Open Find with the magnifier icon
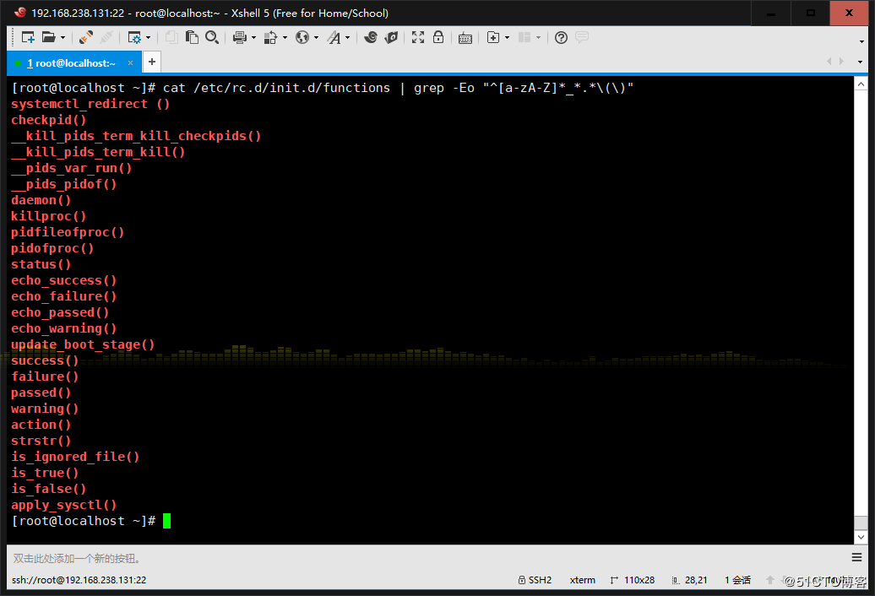This screenshot has width=875, height=596. coord(212,37)
